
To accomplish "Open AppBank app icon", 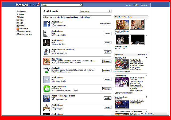I will point(47,70).
